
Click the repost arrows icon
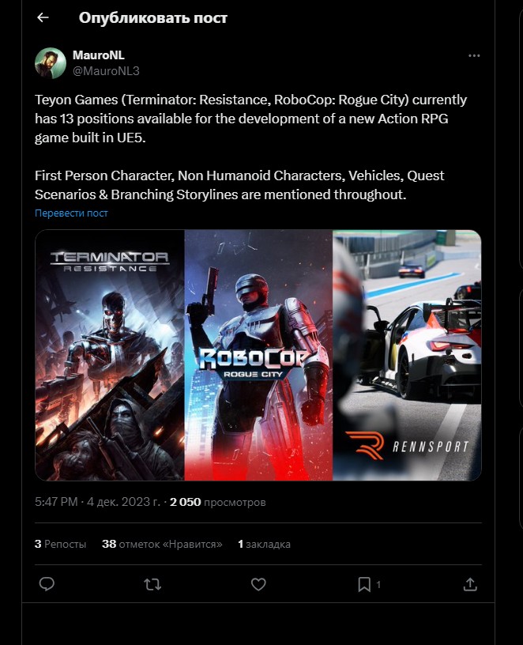152,584
